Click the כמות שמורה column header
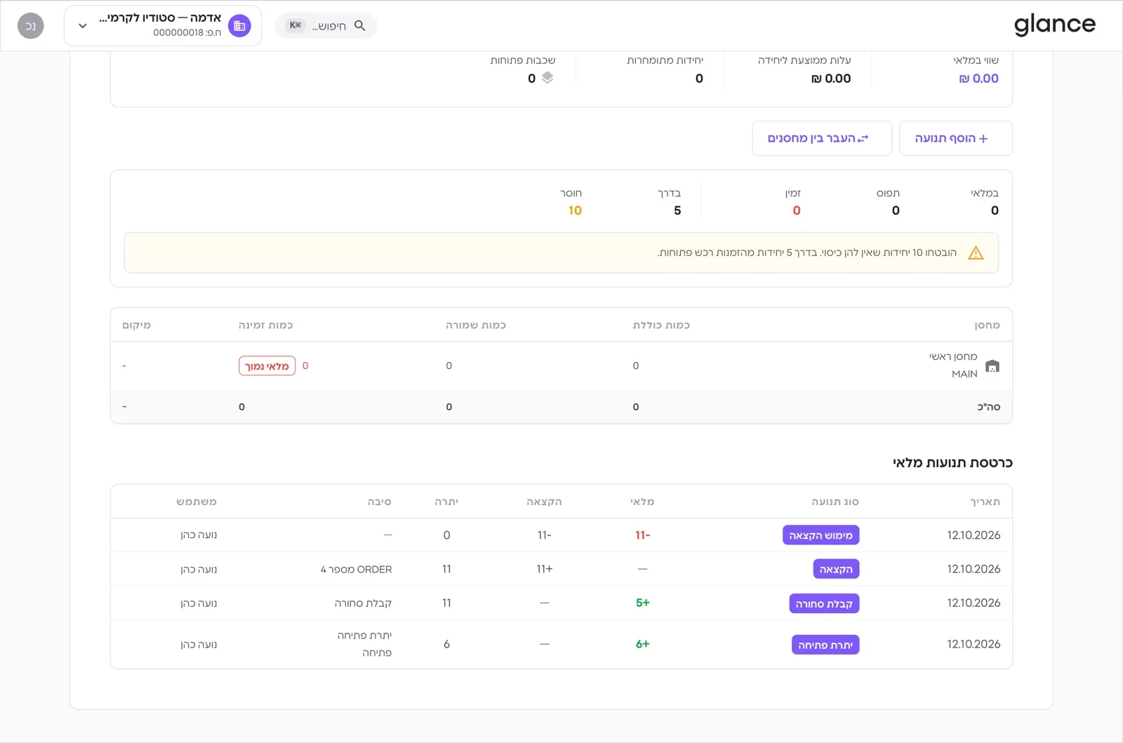The image size is (1123, 743). [x=476, y=325]
